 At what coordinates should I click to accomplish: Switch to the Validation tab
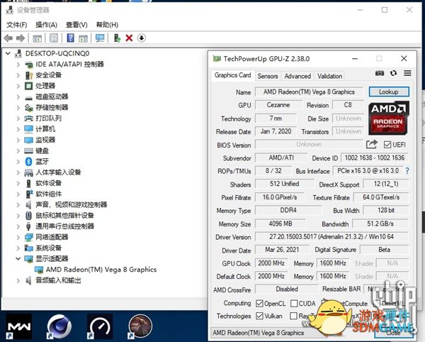pos(329,76)
